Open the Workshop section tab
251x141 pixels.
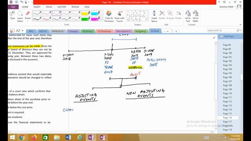pyautogui.click(x=87, y=31)
